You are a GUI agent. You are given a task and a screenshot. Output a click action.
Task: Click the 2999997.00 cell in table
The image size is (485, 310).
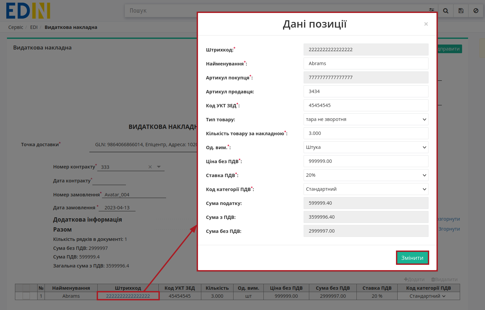point(333,296)
